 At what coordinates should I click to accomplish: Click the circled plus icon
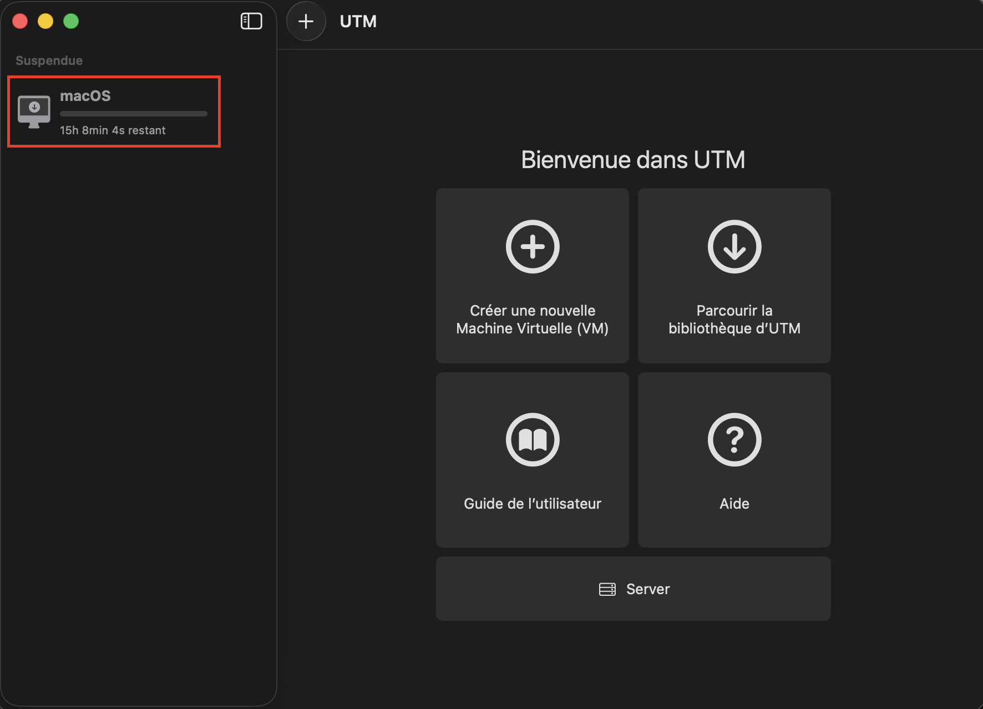[533, 247]
